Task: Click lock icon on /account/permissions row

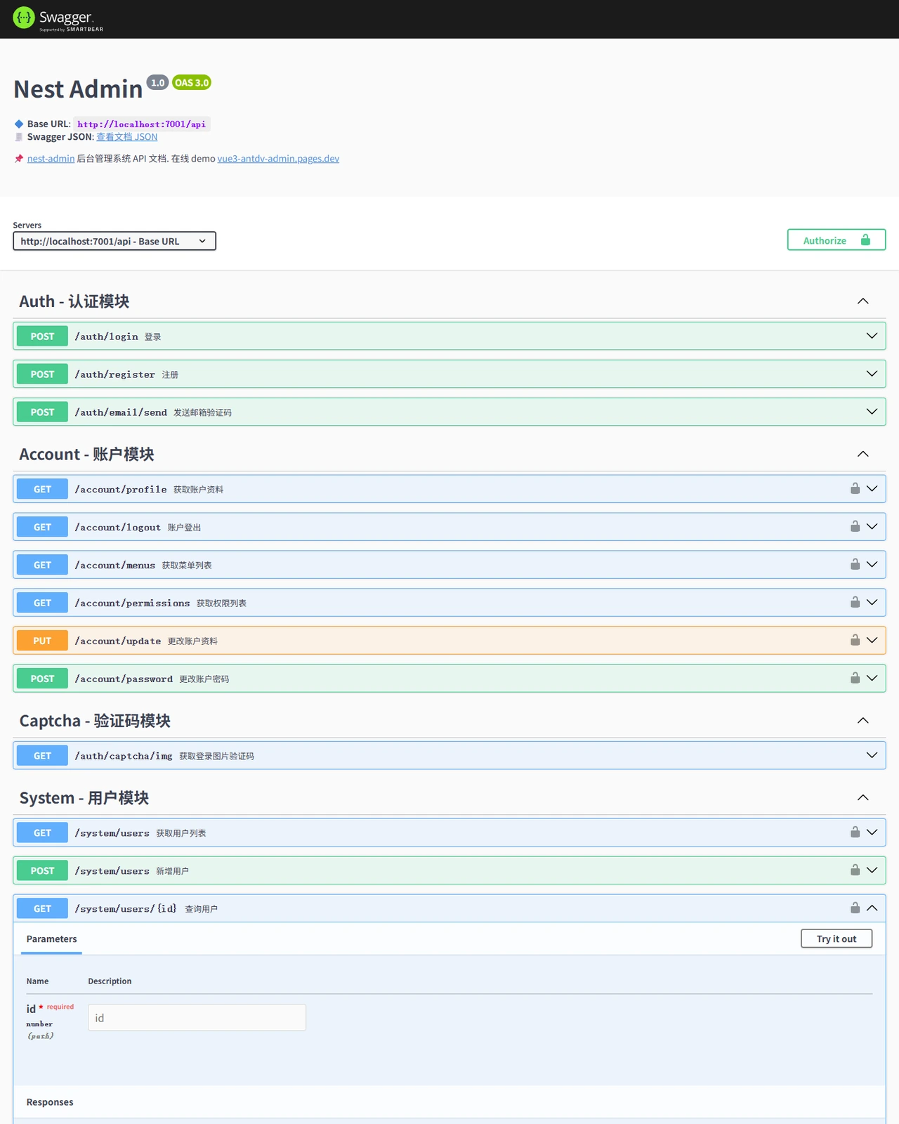Action: tap(855, 602)
